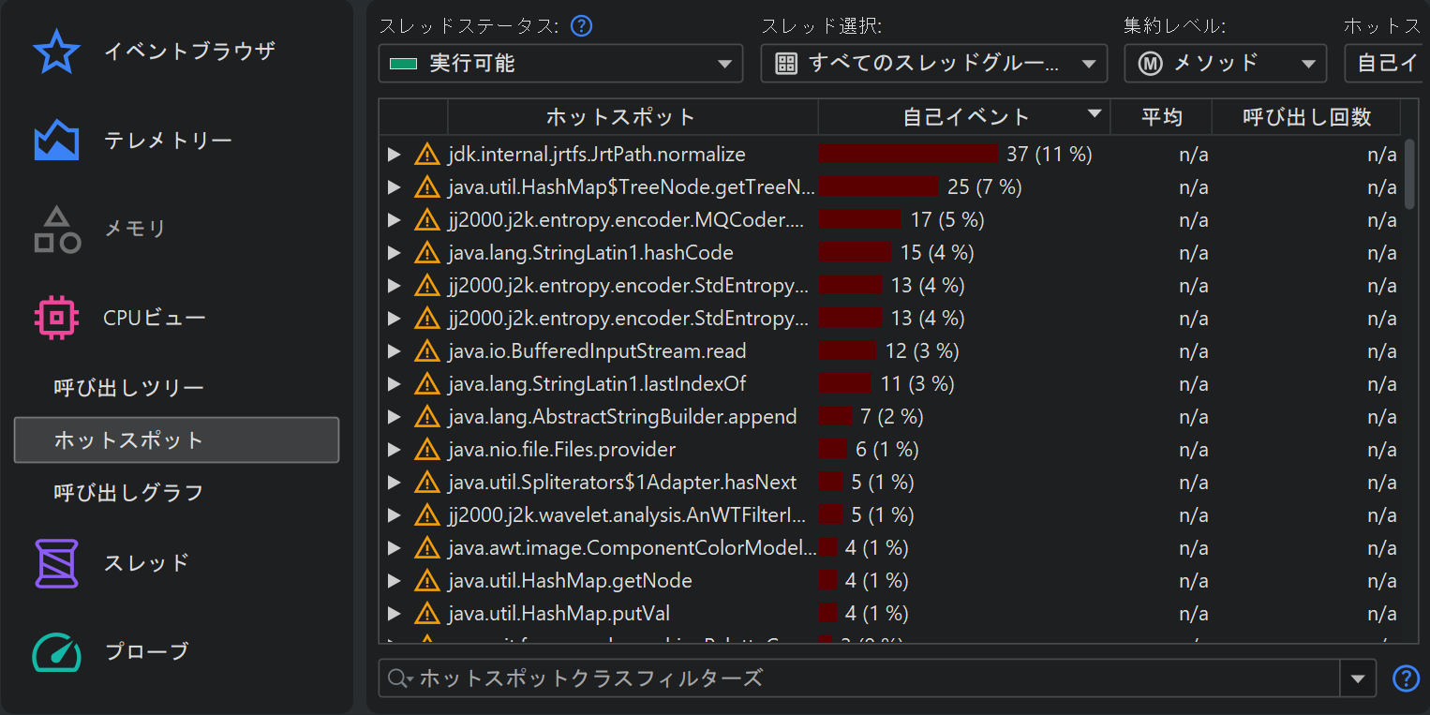Expand the java.lang.StringLatin1.hashCode row

[395, 253]
